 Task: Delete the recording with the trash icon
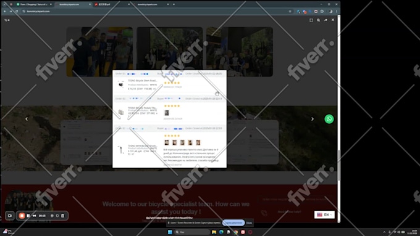click(x=62, y=216)
